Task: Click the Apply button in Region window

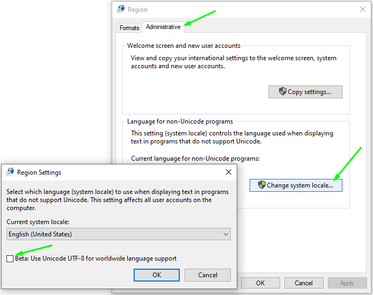Action: click(347, 283)
